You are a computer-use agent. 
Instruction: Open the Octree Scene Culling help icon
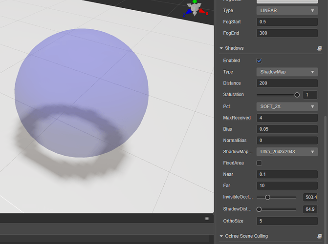(319, 236)
